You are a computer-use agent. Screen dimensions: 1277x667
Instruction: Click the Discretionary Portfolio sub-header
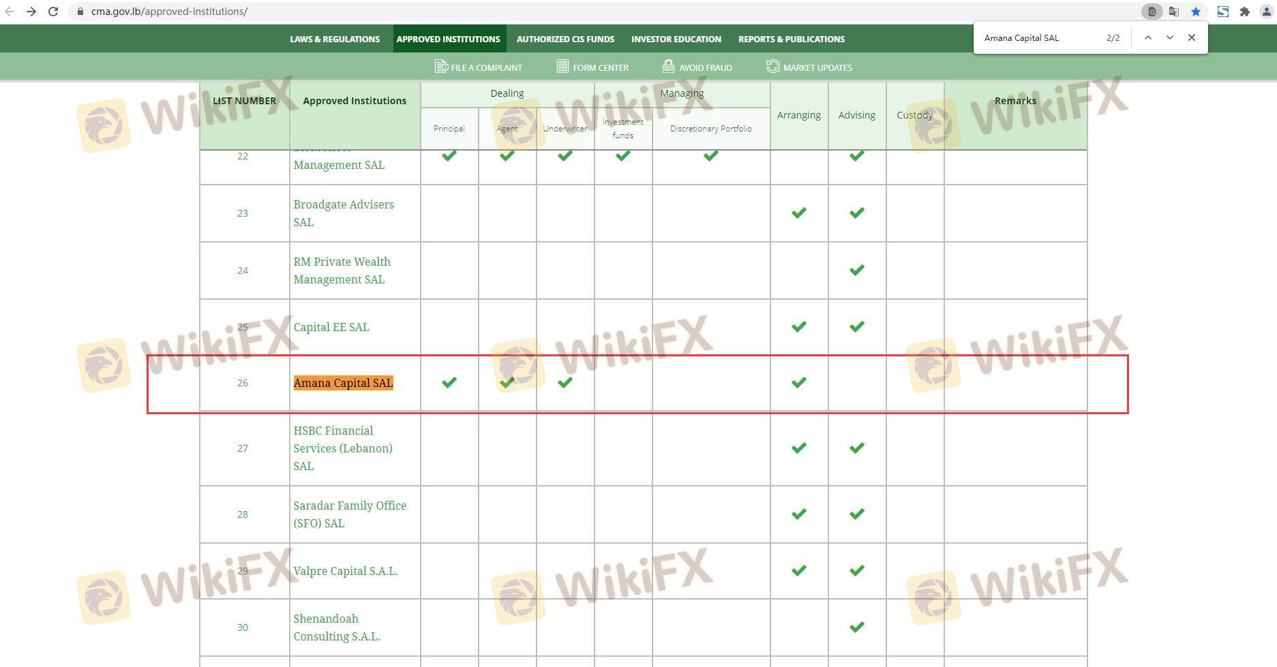pyautogui.click(x=711, y=129)
